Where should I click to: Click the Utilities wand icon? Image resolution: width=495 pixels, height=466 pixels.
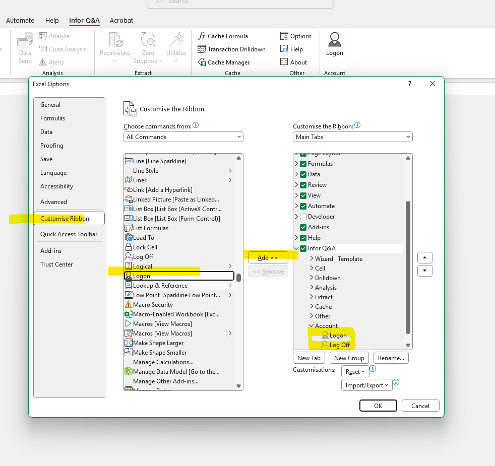176,40
